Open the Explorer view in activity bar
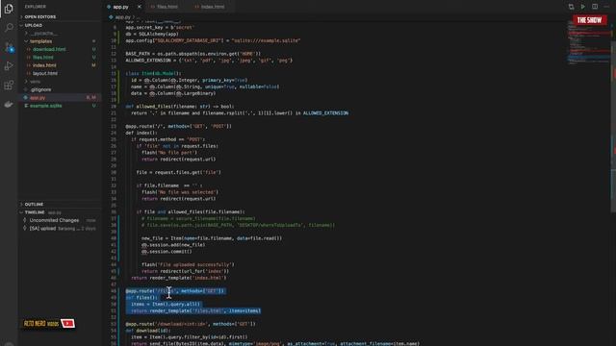 point(9,9)
